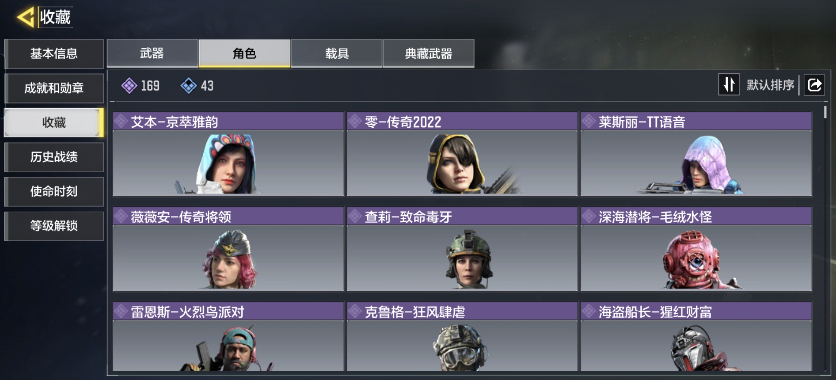Screen dimensions: 836x380
Task: Open the 典藏武器 tab
Action: [429, 54]
